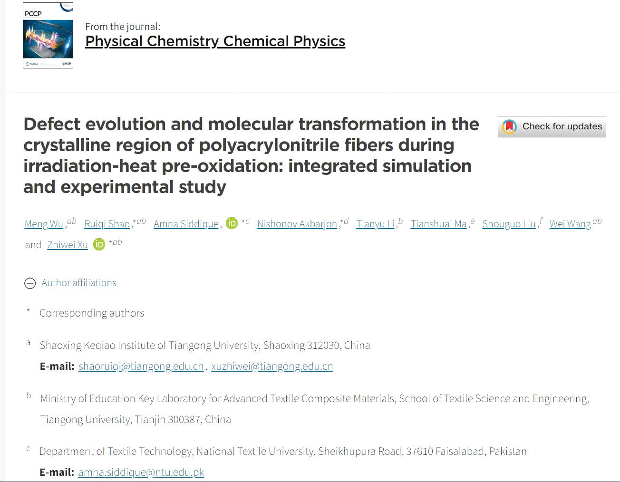
Task: Open author Tianyu Li's link
Action: coord(375,224)
